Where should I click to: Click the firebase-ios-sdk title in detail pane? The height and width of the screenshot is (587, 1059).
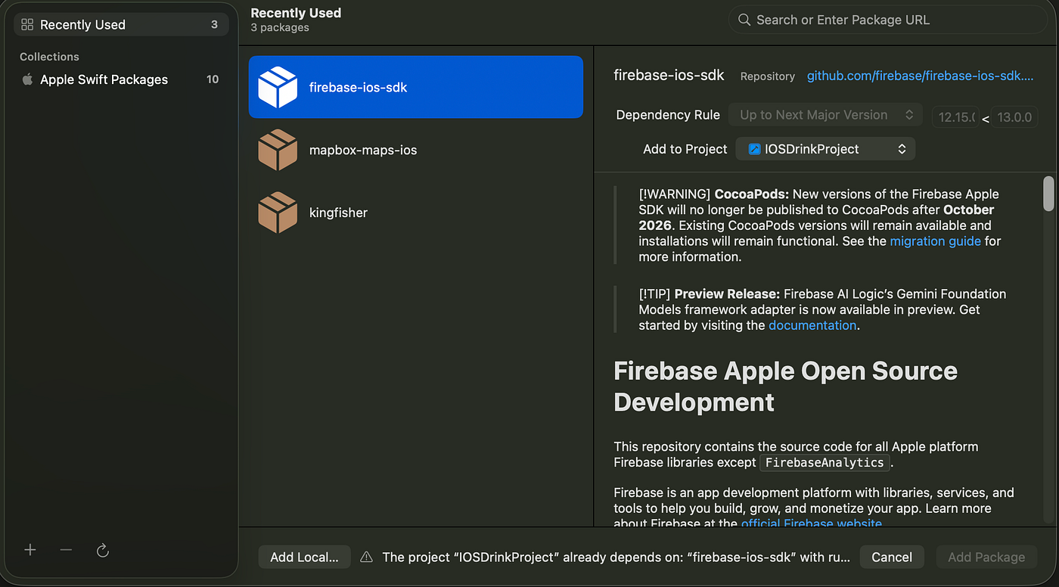coord(669,75)
